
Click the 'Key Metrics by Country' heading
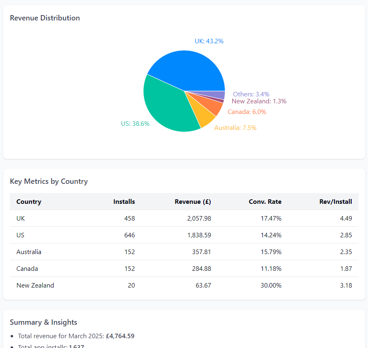tap(49, 181)
